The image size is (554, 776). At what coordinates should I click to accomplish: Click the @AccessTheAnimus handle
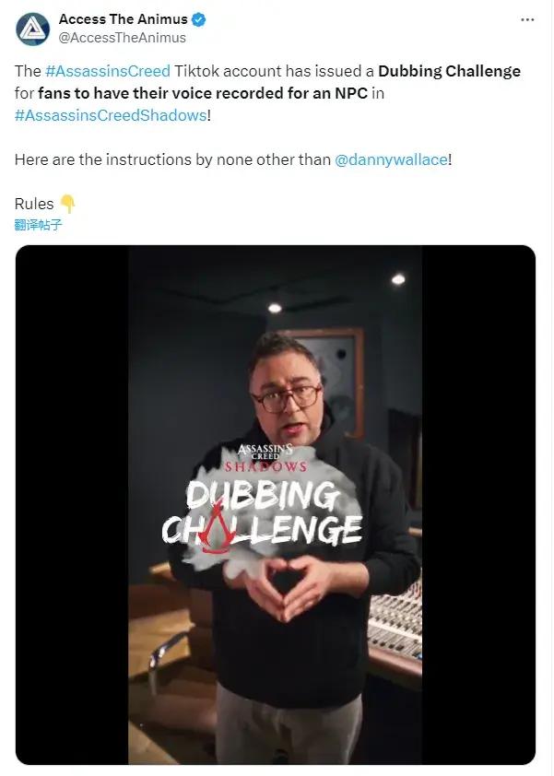click(123, 38)
